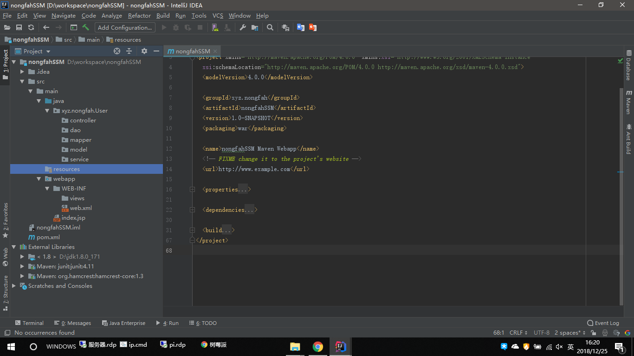Click the Add Configuration button
634x356 pixels.
point(125,27)
